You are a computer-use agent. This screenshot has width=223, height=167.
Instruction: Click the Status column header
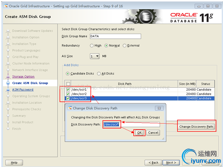pos(206,84)
